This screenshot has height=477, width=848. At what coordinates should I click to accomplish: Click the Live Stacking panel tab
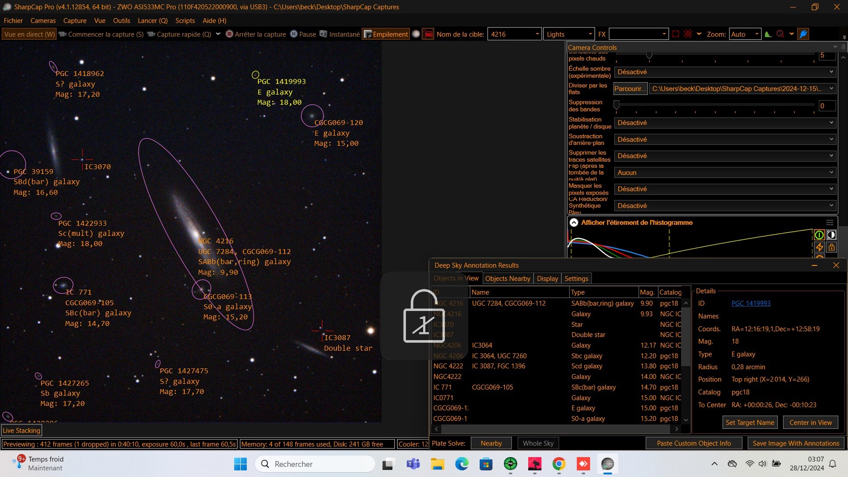tap(22, 431)
